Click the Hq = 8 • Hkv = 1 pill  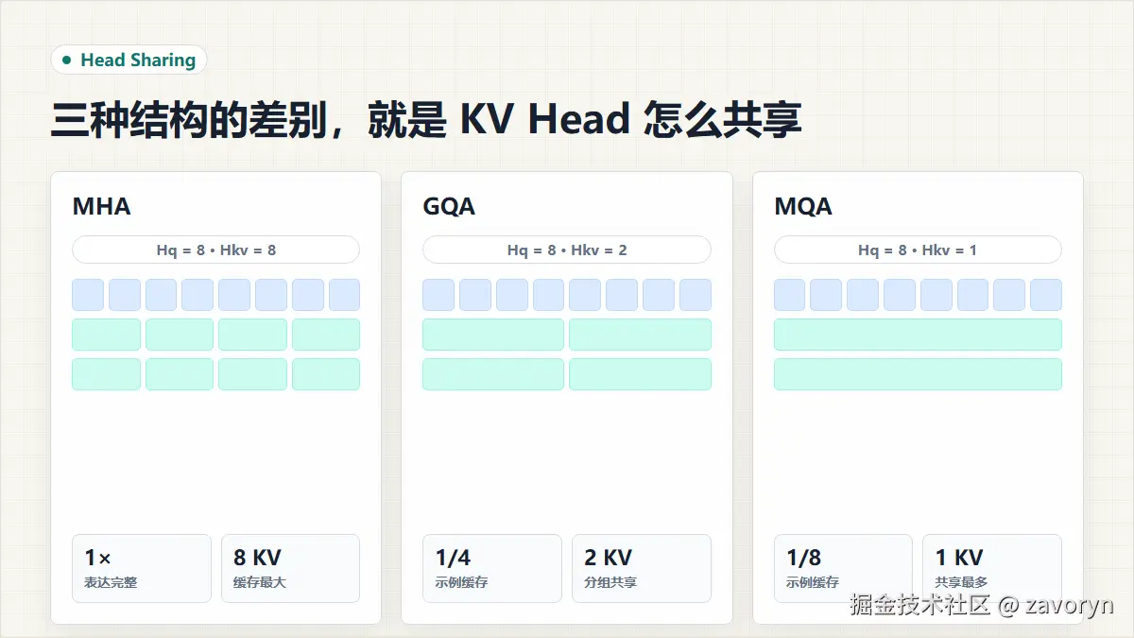click(918, 250)
